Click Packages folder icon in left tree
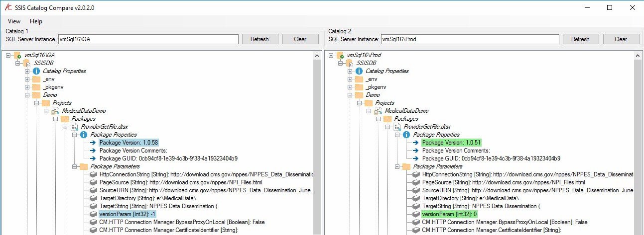 (65, 119)
